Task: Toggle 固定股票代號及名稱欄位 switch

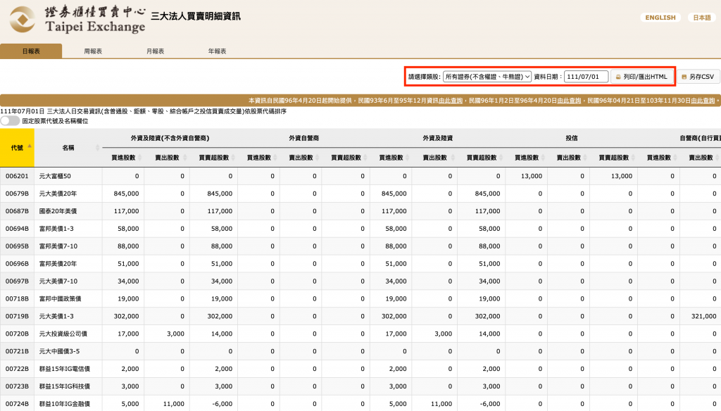Action: (x=10, y=121)
